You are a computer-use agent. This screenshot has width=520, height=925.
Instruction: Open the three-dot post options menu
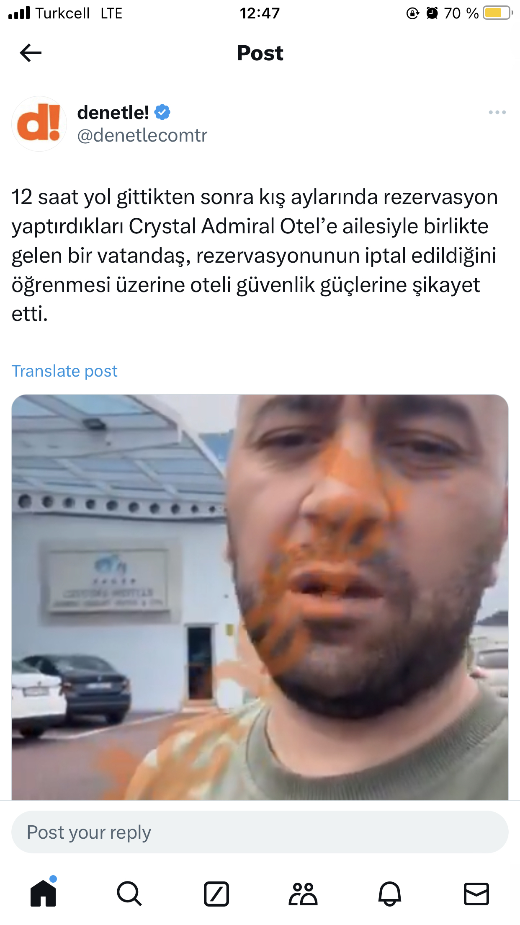497,112
